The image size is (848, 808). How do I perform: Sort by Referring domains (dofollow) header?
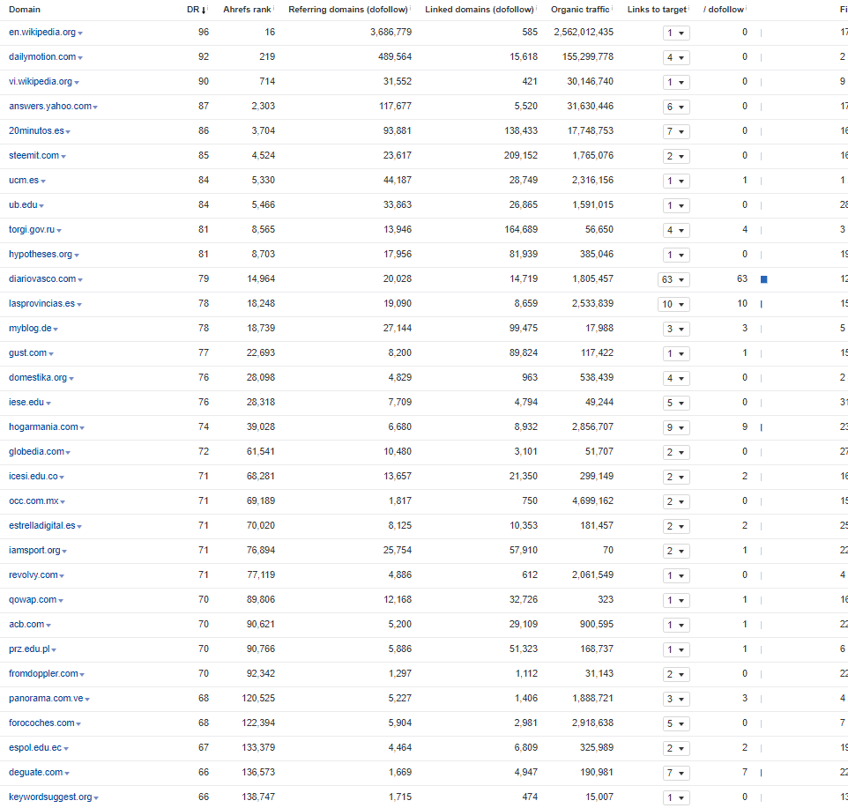347,9
